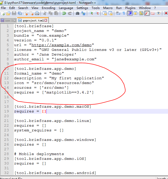Start macro recording with red dot icon
The image size is (168, 179).
pyautogui.click(x=166, y=13)
